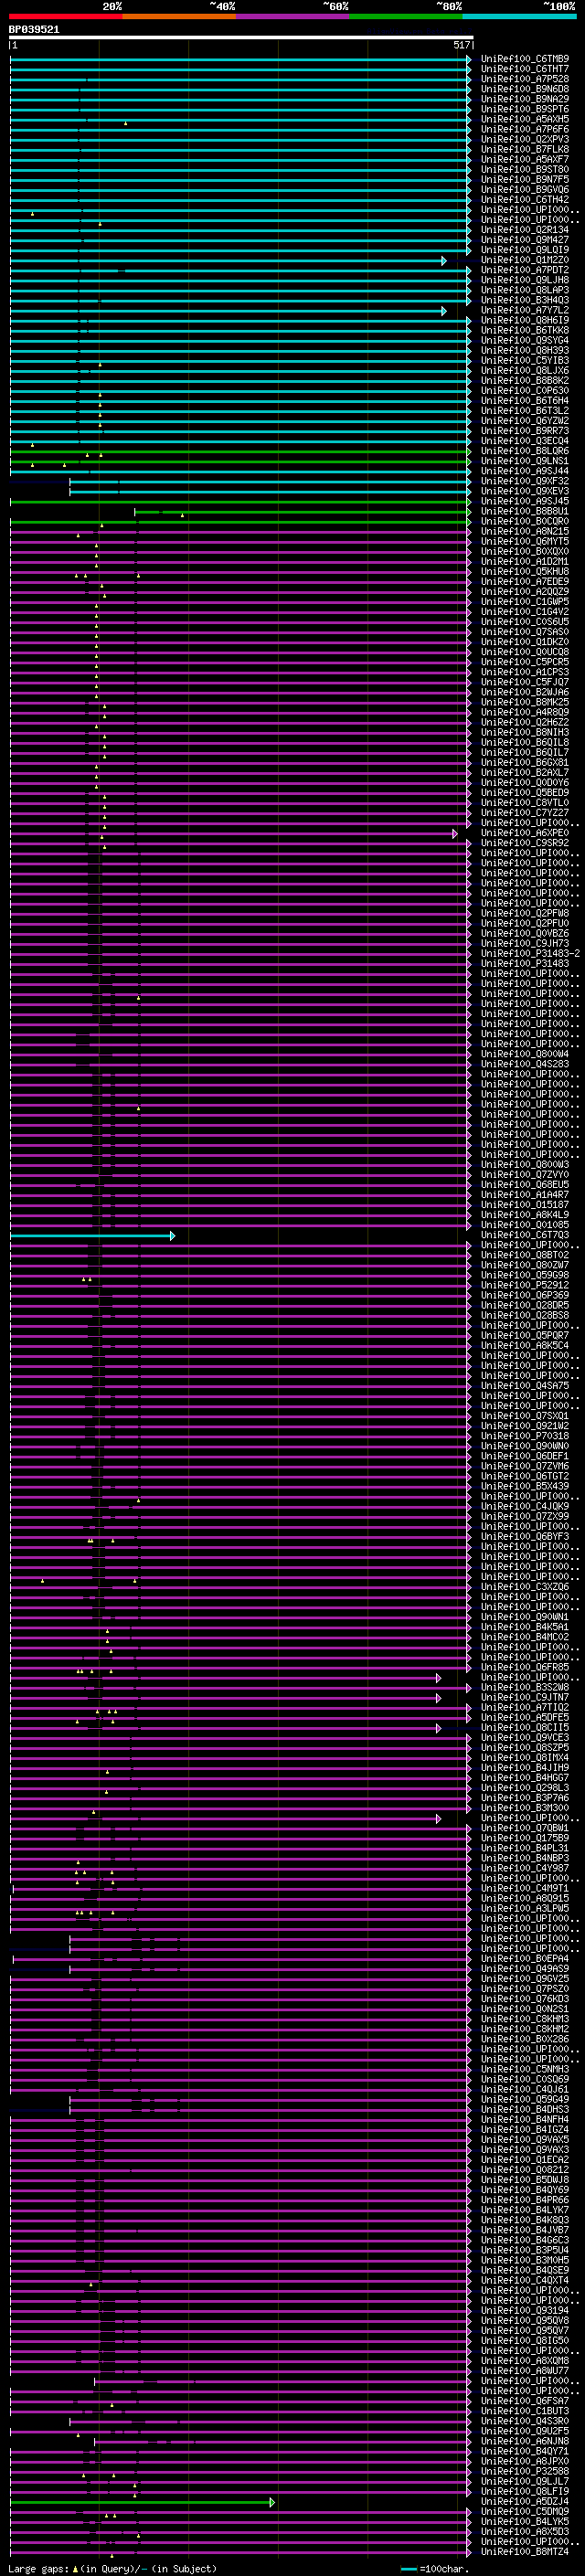Select UniRef100_A7Y7L2 hit name
The image size is (585, 2576).
[x=525, y=310]
